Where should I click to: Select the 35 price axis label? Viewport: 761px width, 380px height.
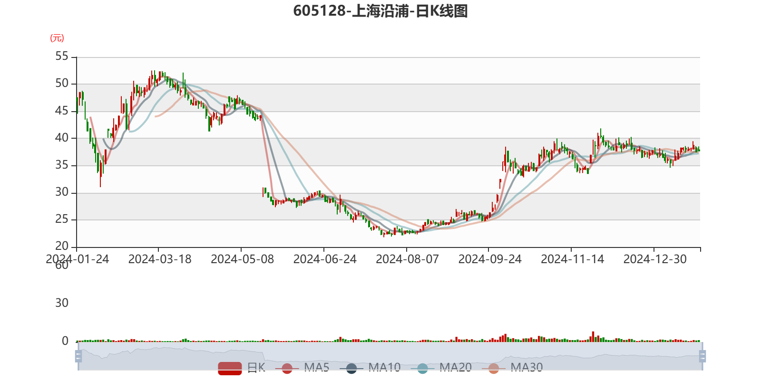tap(62, 165)
